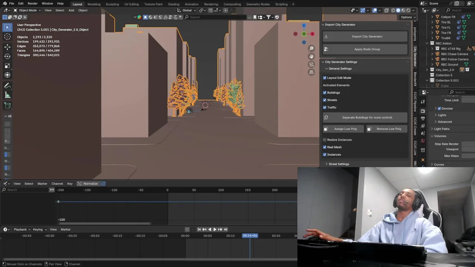The width and height of the screenshot is (475, 267).
Task: Expand the Street Settings subpanel
Action: [x=327, y=164]
